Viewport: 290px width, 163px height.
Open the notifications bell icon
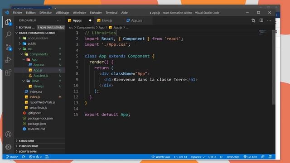[x=270, y=157]
